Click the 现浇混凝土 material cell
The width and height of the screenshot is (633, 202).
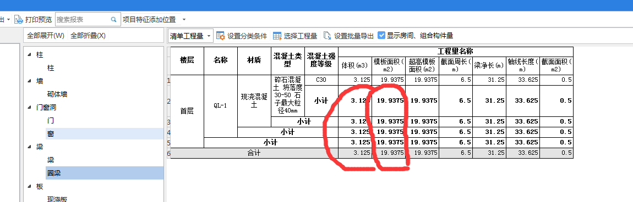click(254, 101)
